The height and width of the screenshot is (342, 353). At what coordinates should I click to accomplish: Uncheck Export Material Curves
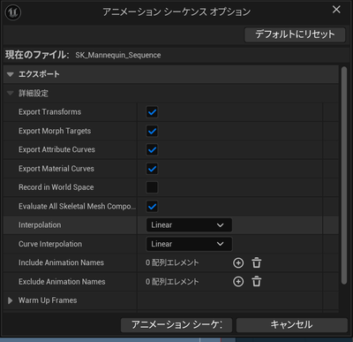(152, 169)
